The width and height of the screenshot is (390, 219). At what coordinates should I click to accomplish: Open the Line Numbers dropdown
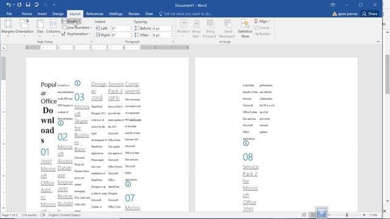tap(77, 27)
